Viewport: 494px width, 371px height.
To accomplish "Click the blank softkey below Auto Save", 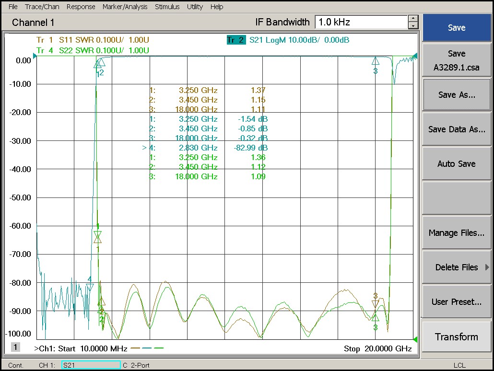I will pos(457,198).
